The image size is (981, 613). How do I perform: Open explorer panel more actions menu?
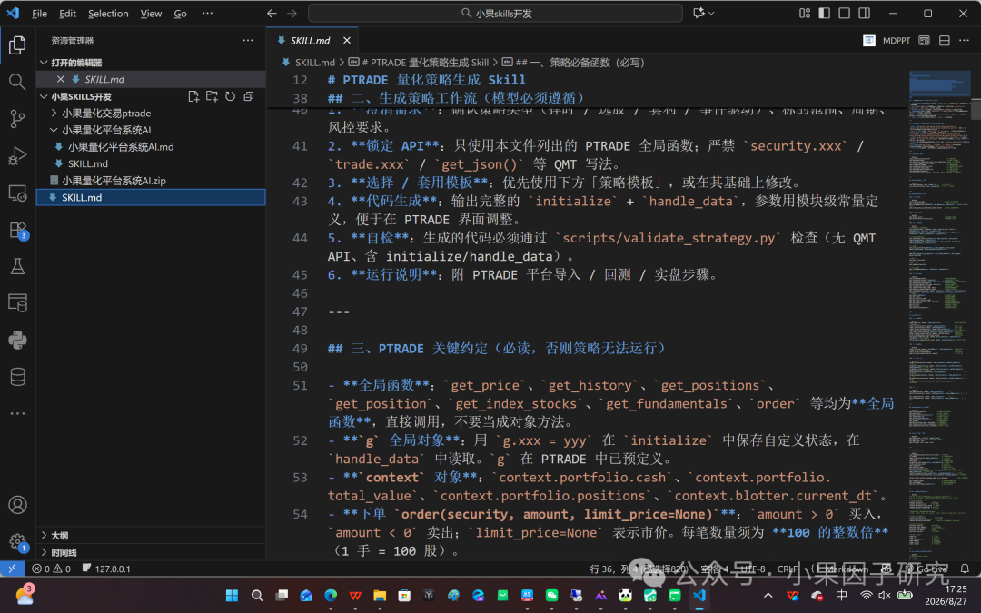coord(248,41)
